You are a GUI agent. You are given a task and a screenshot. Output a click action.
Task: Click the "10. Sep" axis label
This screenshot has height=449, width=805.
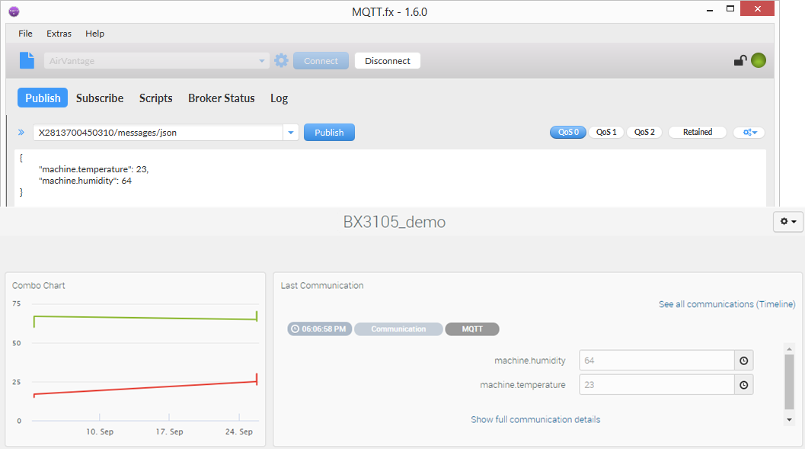click(x=100, y=431)
